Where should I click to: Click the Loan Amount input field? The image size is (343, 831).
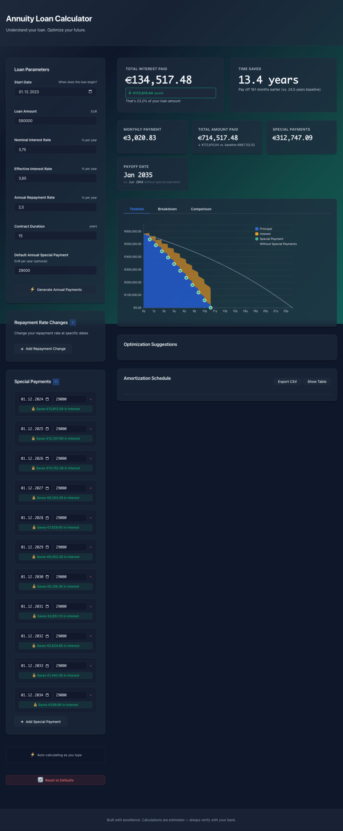(x=56, y=121)
